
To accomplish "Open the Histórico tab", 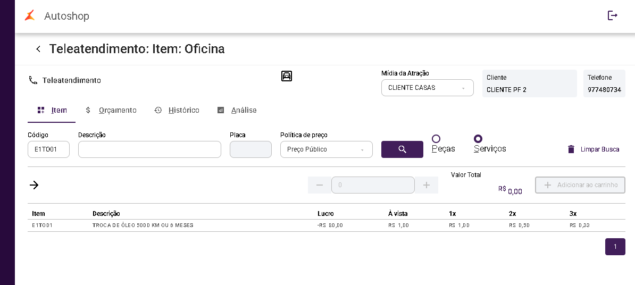I will [177, 110].
